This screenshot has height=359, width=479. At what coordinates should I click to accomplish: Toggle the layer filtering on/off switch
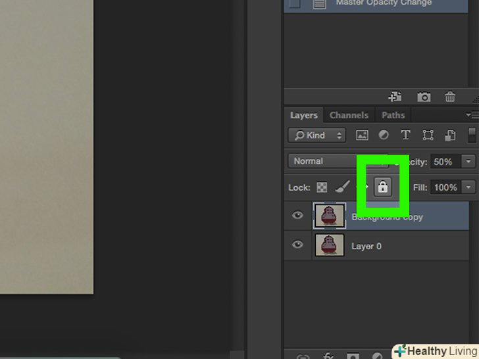(x=472, y=135)
